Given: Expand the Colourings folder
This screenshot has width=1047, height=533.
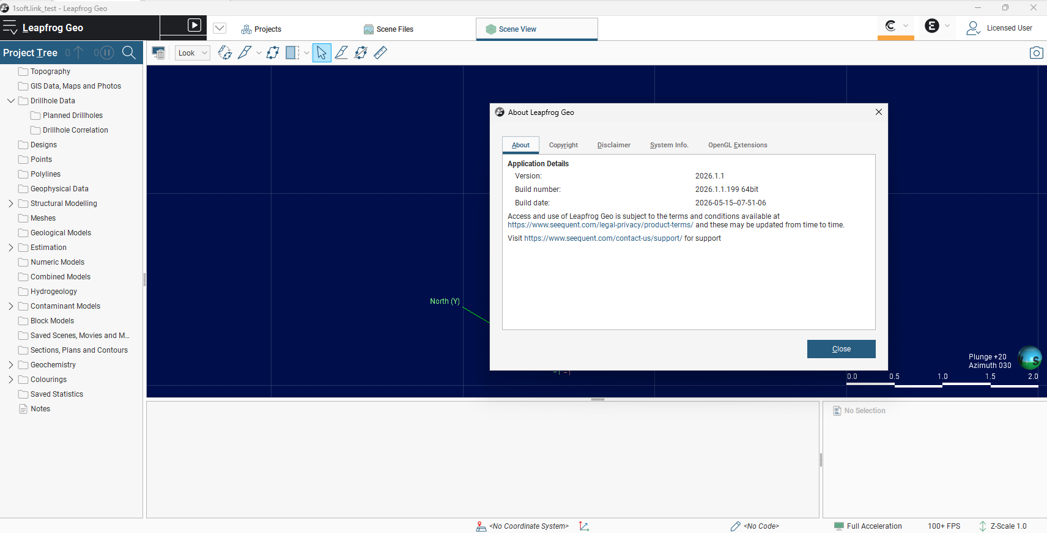Looking at the screenshot, I should (11, 380).
